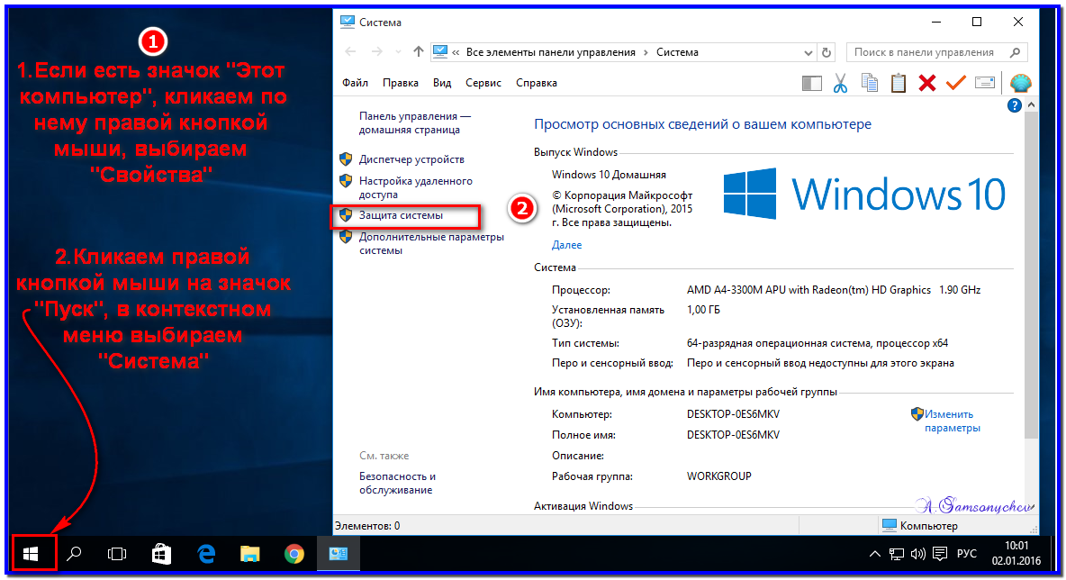Show hidden tray icons chevron
This screenshot has height=580, width=1066.
click(875, 554)
